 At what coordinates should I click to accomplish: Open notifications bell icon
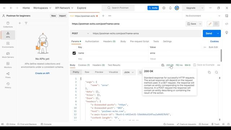(x=170, y=8)
